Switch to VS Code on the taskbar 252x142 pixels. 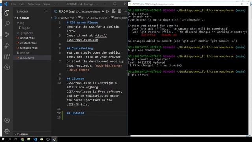point(35,139)
